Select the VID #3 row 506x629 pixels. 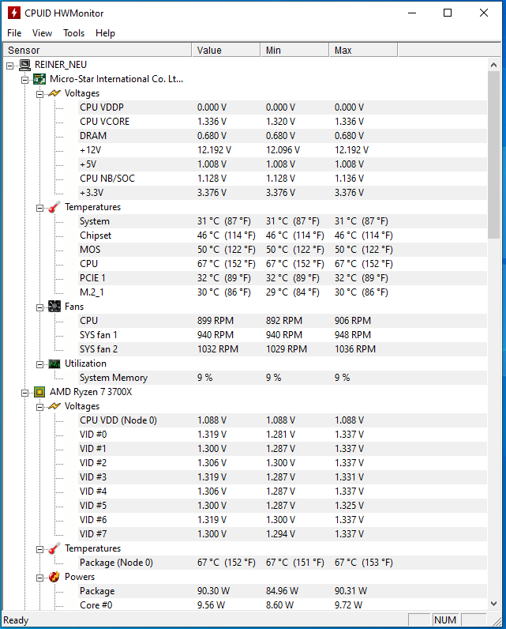coord(283,477)
